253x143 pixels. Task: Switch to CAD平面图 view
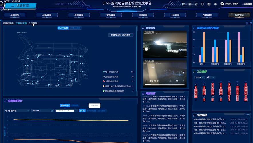(x=63, y=28)
